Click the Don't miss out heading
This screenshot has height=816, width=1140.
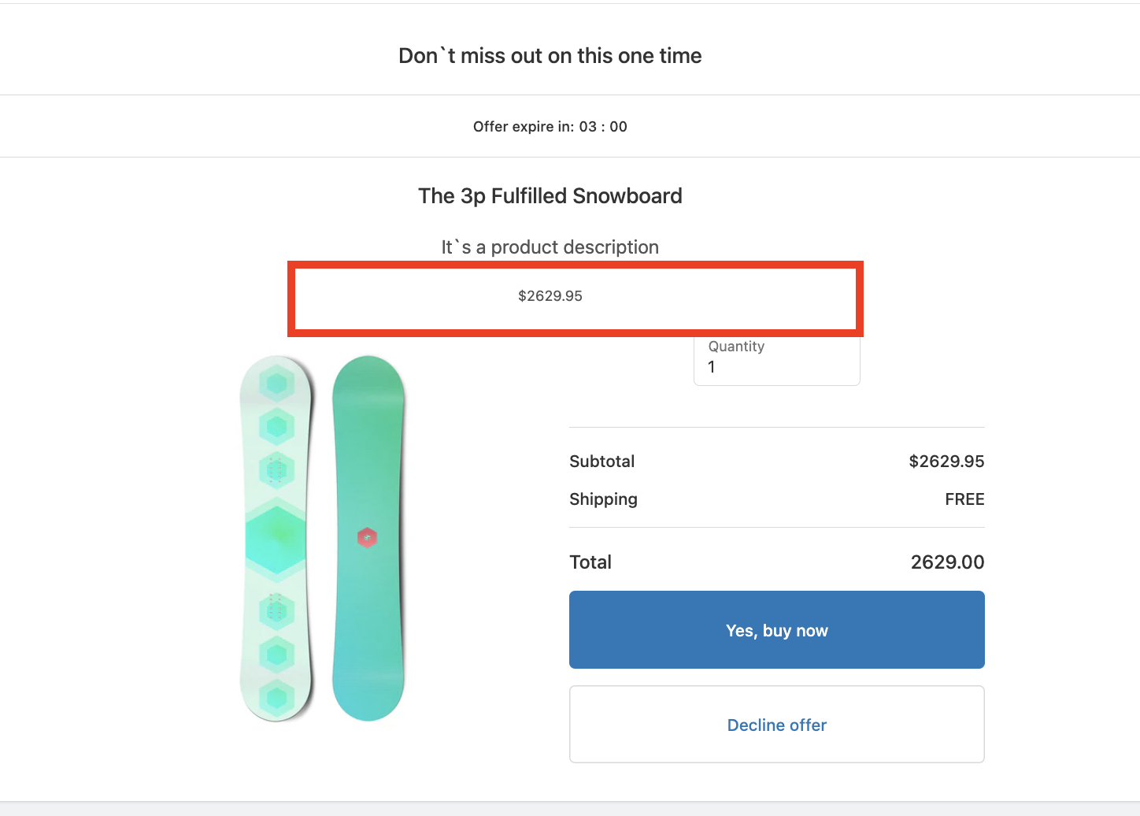click(550, 56)
